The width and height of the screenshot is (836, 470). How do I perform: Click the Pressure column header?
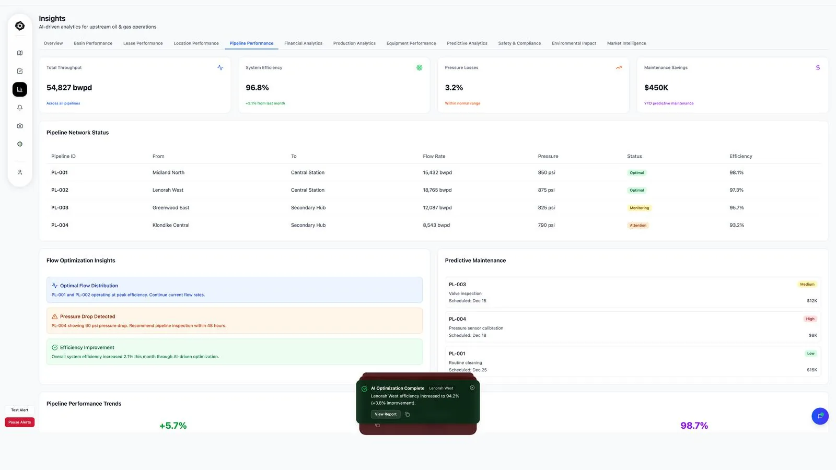pos(548,156)
